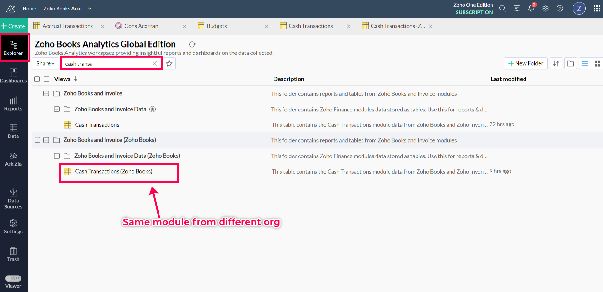This screenshot has height=292, width=603.
Task: Open workspace Settings in sidebar
Action: click(x=13, y=227)
